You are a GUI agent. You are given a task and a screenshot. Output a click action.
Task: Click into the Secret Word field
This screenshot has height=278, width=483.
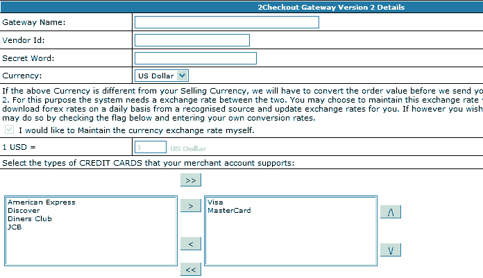(195, 58)
